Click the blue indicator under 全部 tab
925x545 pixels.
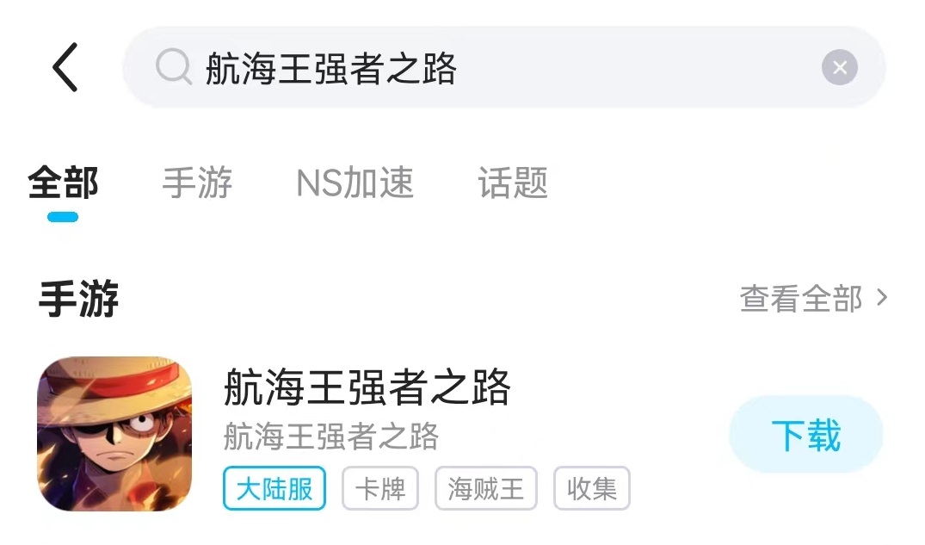click(63, 217)
